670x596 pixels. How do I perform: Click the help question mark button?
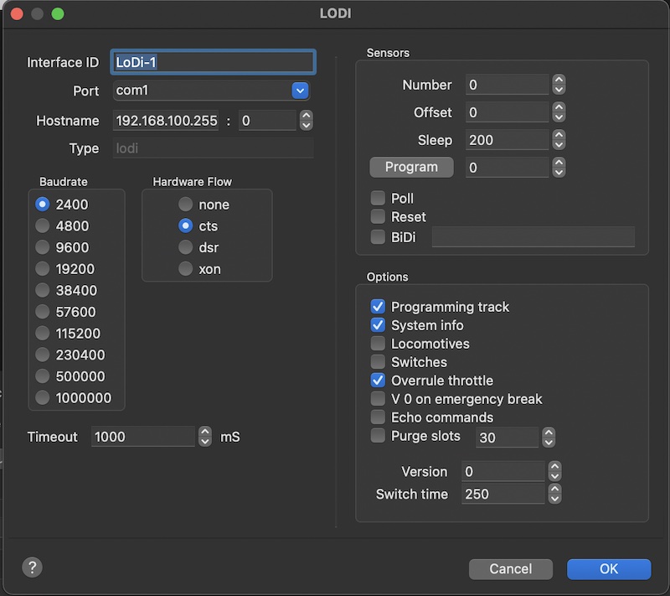(32, 567)
